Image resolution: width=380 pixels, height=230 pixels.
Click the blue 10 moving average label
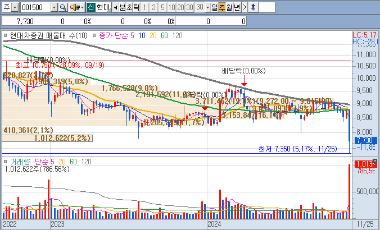click(x=142, y=36)
